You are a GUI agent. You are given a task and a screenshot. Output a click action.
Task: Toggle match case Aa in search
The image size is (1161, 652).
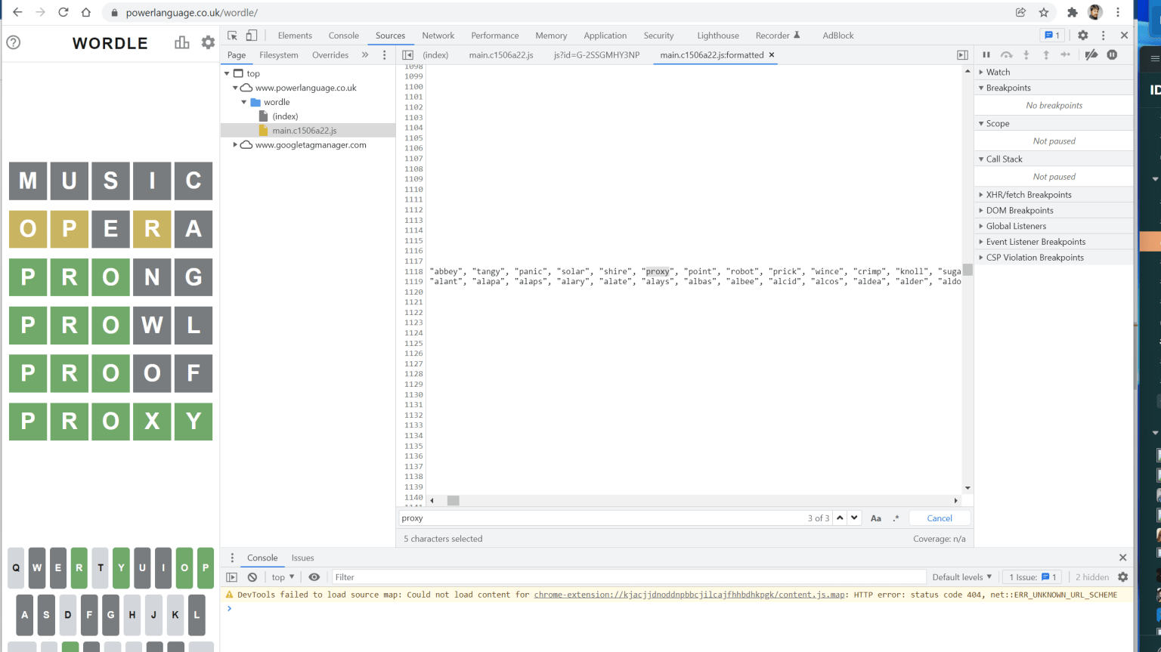(875, 518)
